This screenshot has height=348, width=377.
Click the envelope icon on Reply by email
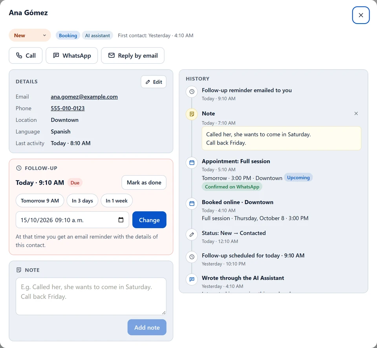click(x=111, y=55)
